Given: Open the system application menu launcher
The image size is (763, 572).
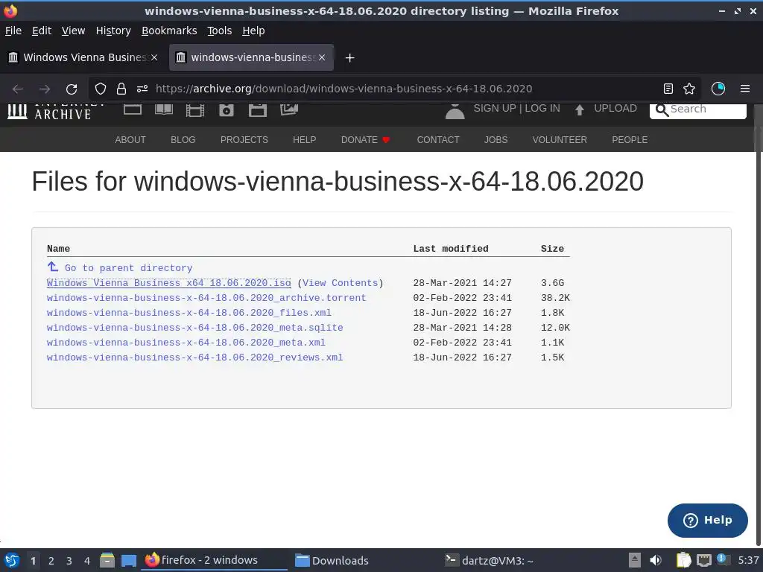Looking at the screenshot, I should (12, 560).
